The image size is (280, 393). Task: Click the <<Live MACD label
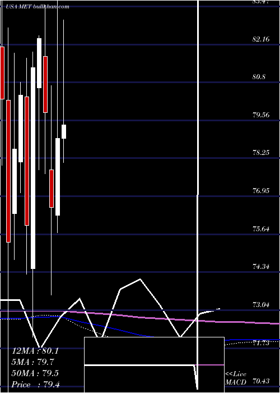(236, 378)
